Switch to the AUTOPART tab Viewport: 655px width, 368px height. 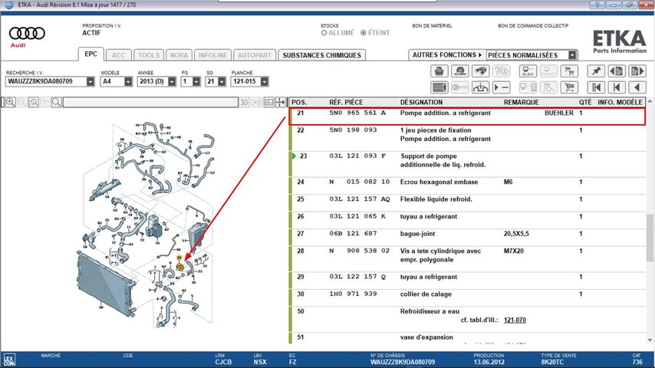click(255, 55)
